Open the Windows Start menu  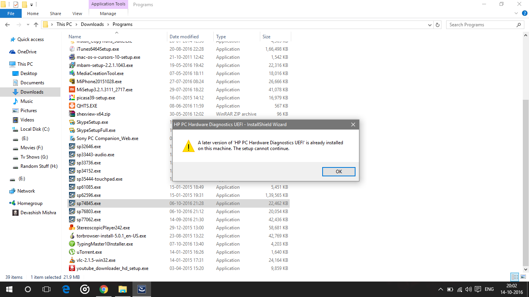pos(9,289)
